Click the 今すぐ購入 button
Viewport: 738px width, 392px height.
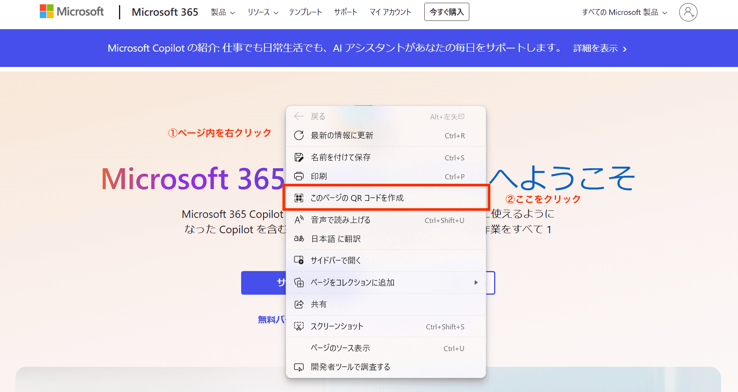446,12
